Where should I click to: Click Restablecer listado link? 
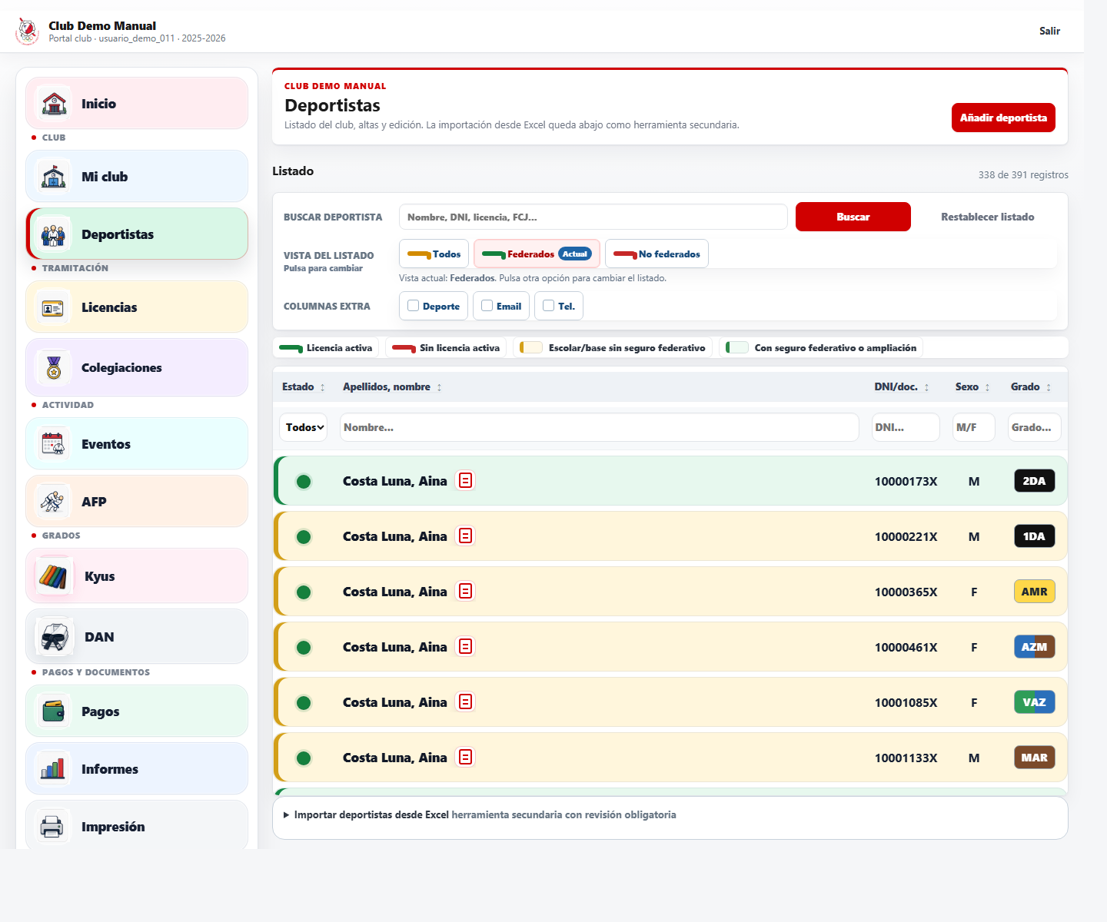coord(987,217)
